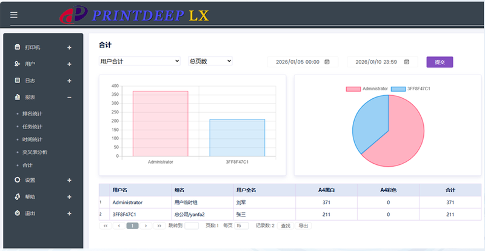The height and width of the screenshot is (251, 485).
Task: Click the printer icon in sidebar
Action: (18, 47)
